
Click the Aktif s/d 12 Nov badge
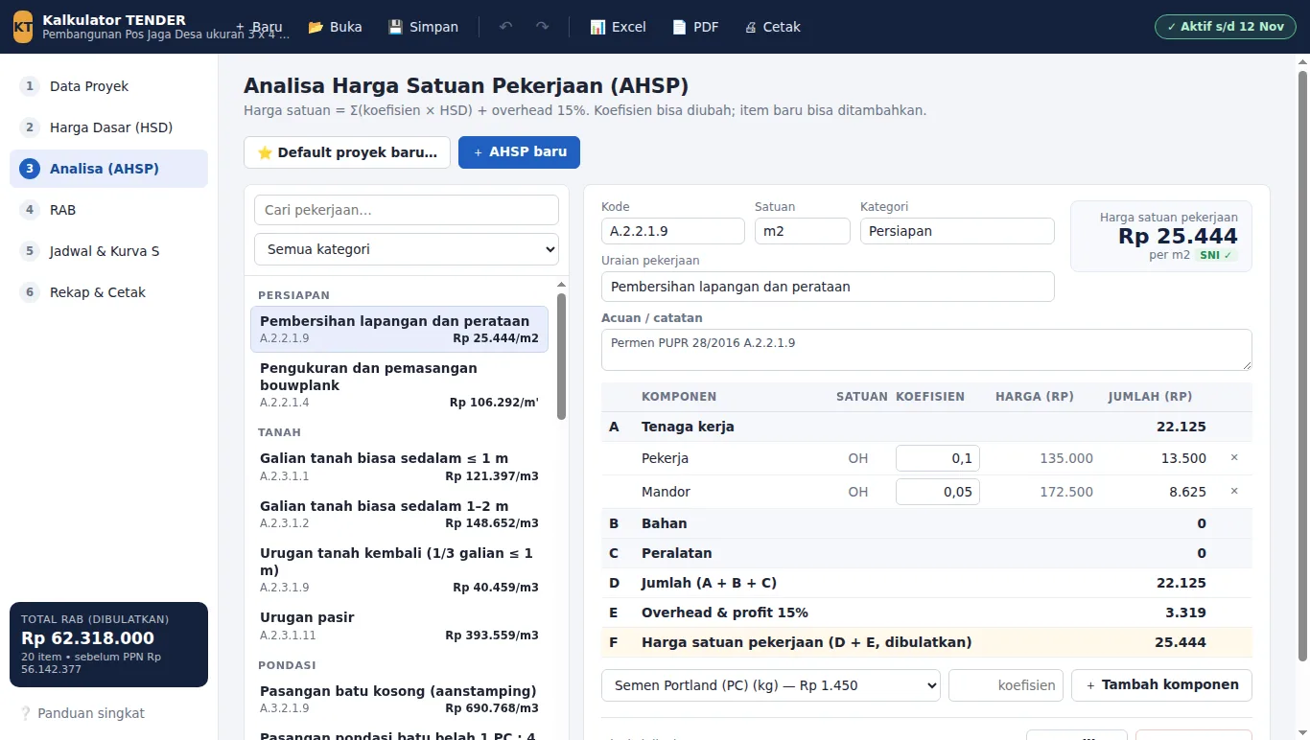click(x=1226, y=27)
